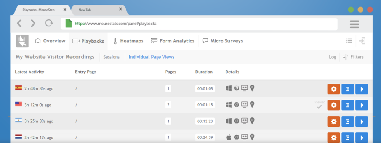Close the New Tab browser tab

pyautogui.click(x=120, y=9)
